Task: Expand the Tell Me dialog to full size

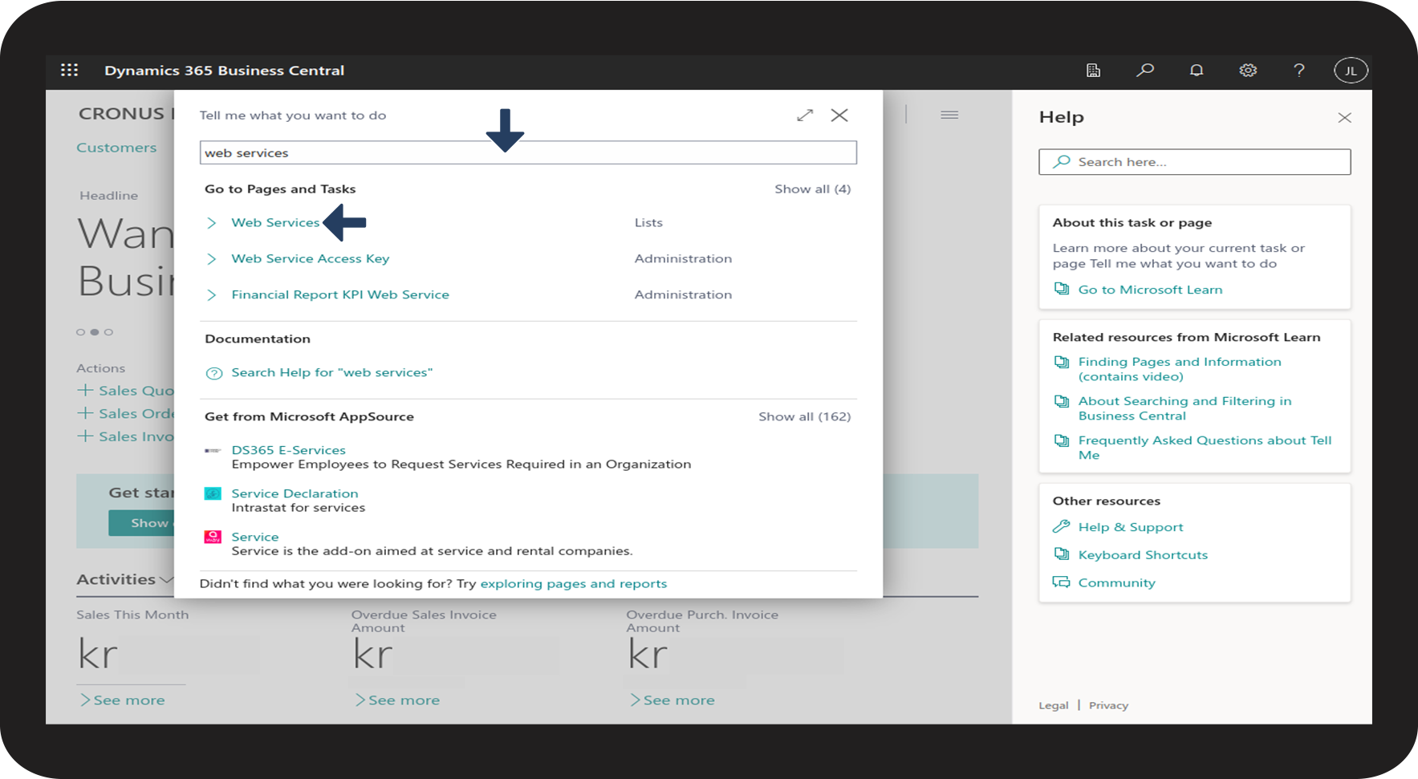Action: [805, 116]
